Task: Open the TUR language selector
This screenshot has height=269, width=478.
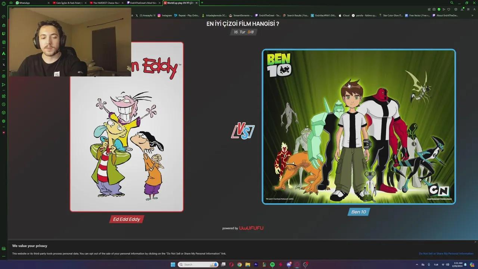Action: 436,265
